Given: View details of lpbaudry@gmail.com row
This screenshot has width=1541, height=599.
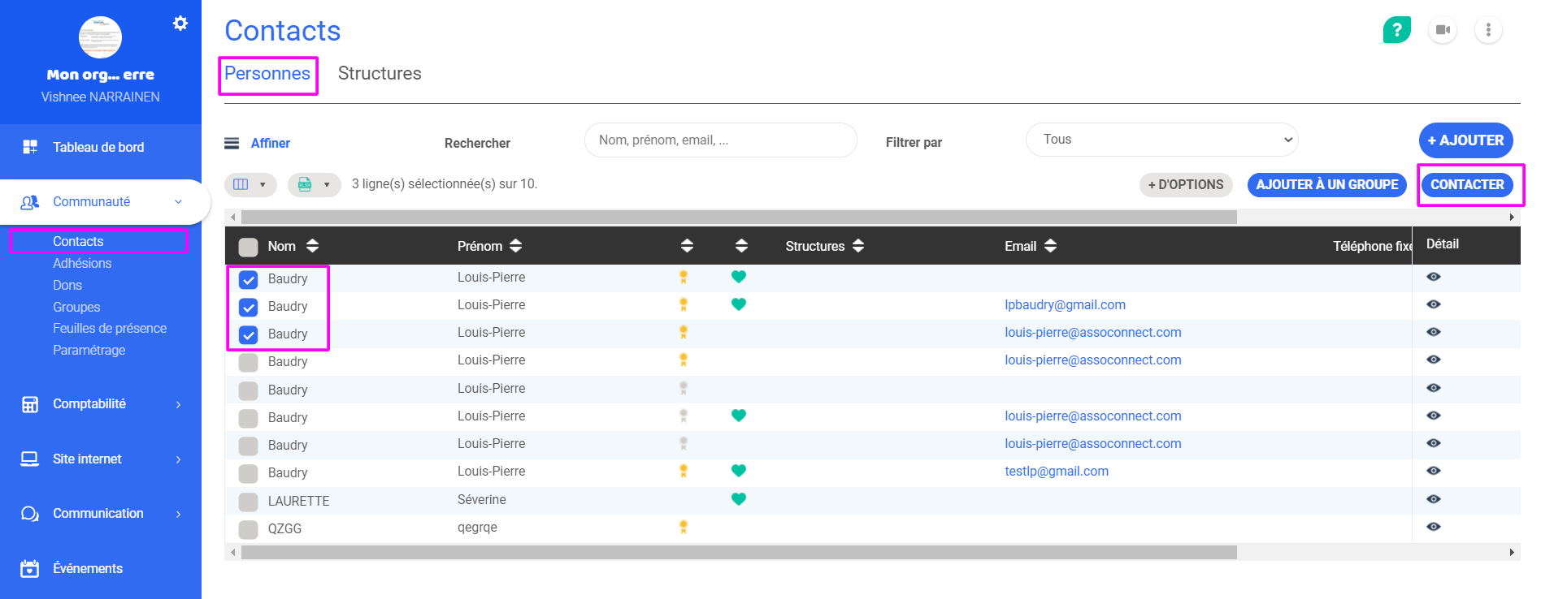Looking at the screenshot, I should point(1434,304).
